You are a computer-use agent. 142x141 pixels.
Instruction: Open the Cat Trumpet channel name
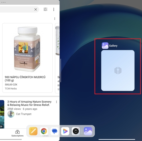coord(24,114)
